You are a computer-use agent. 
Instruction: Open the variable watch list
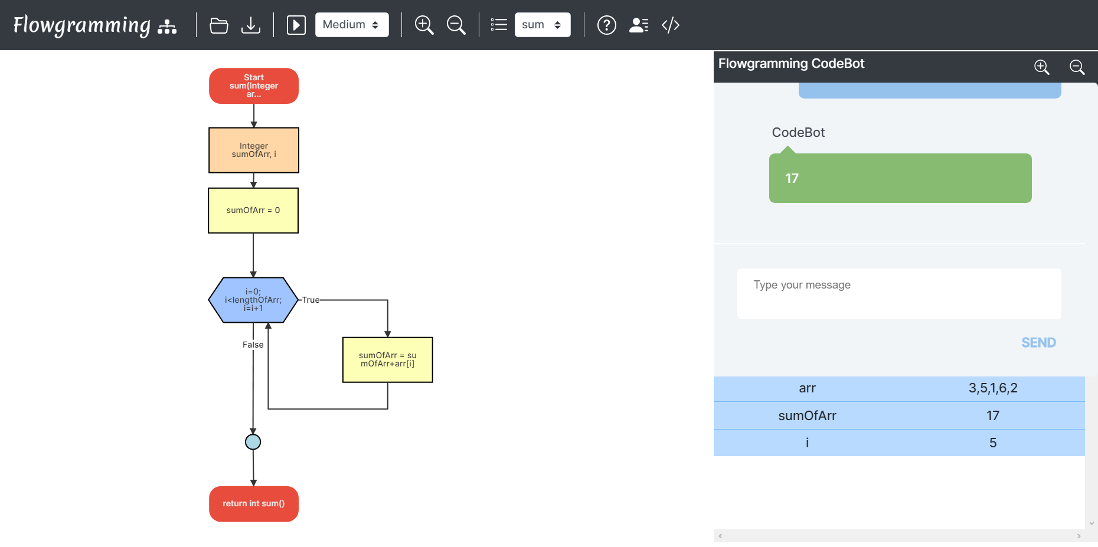click(x=499, y=25)
